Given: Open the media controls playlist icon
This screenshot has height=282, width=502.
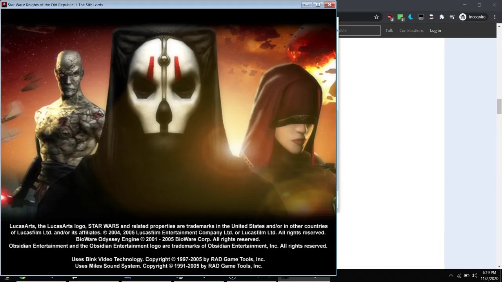Looking at the screenshot, I should (452, 17).
